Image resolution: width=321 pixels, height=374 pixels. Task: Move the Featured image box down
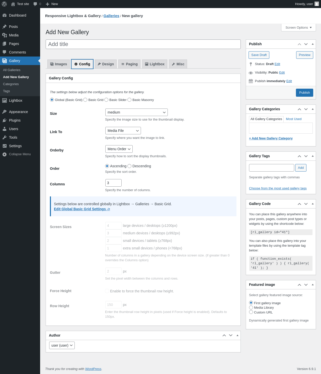tap(306, 285)
